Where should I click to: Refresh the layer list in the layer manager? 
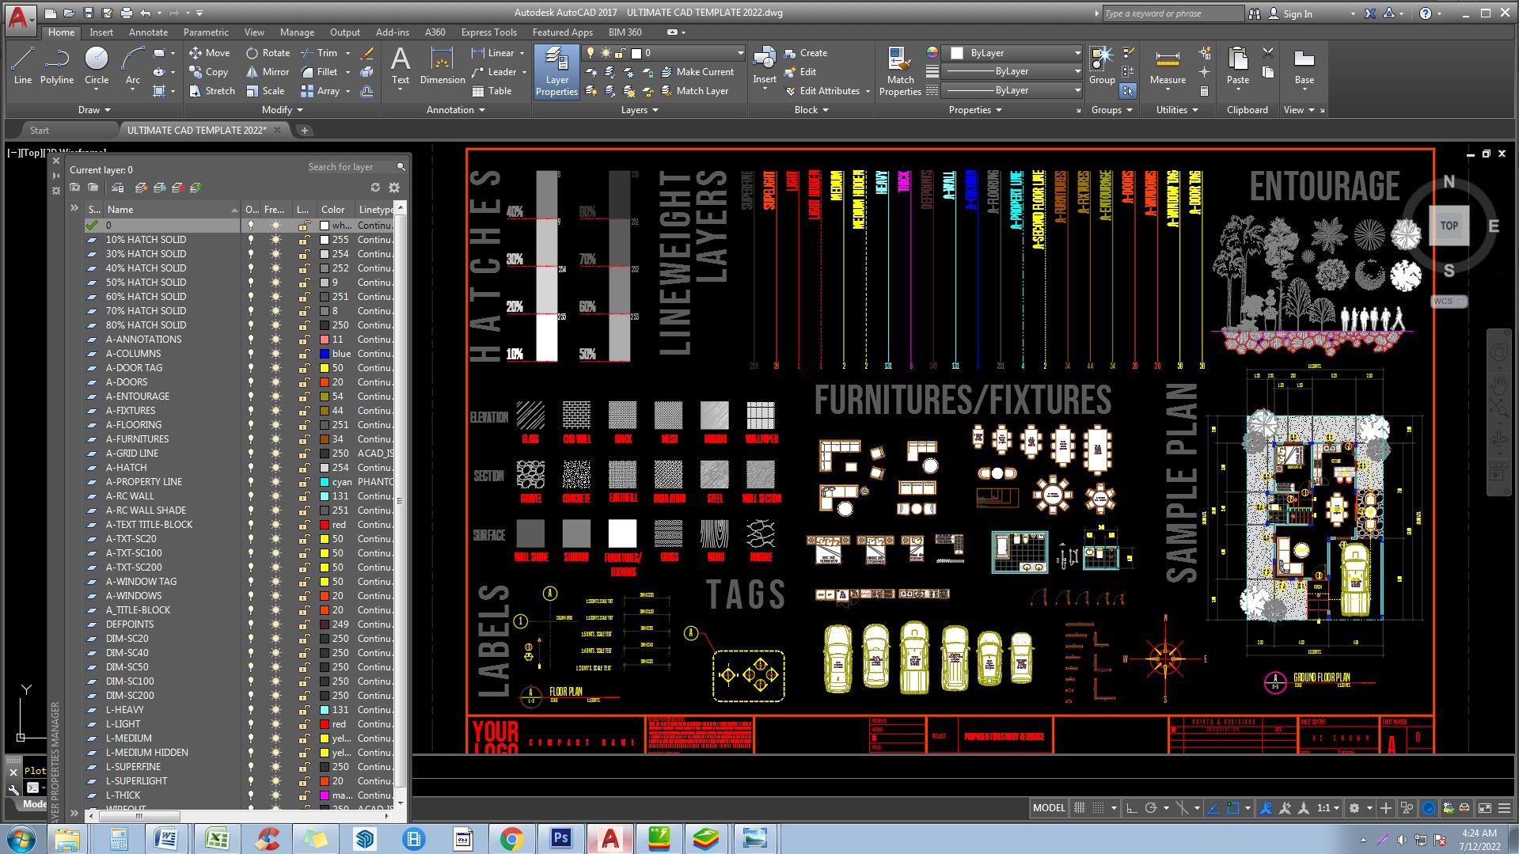(375, 188)
